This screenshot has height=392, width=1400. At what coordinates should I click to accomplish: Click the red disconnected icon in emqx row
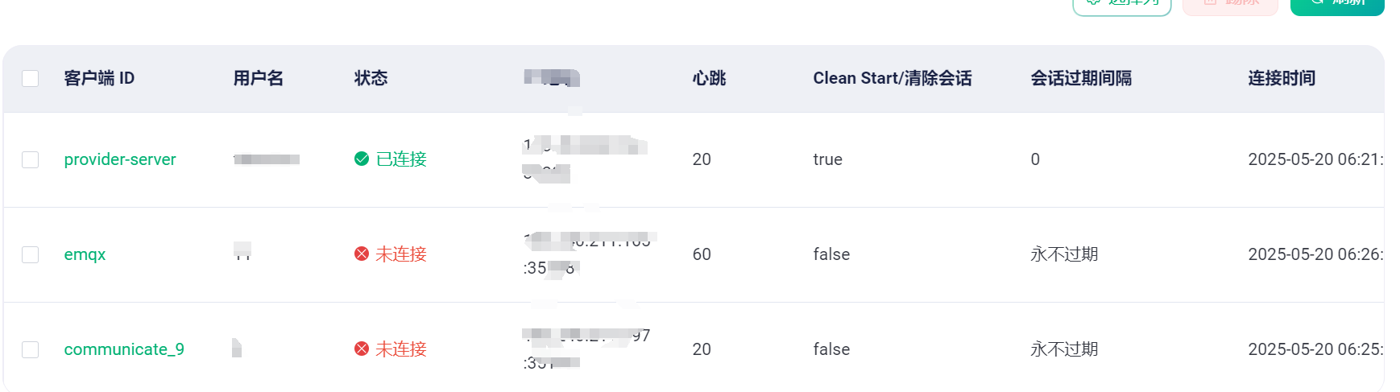coord(362,254)
